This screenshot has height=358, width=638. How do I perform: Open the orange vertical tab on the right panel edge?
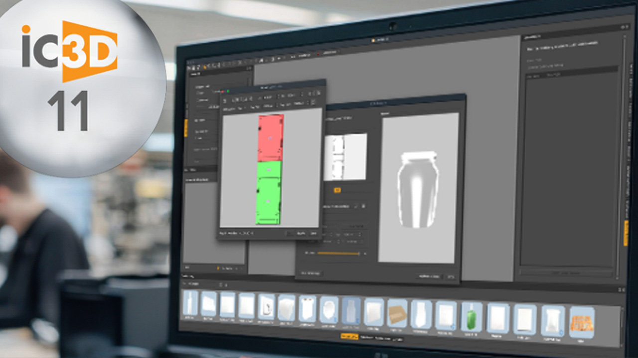pyautogui.click(x=626, y=233)
